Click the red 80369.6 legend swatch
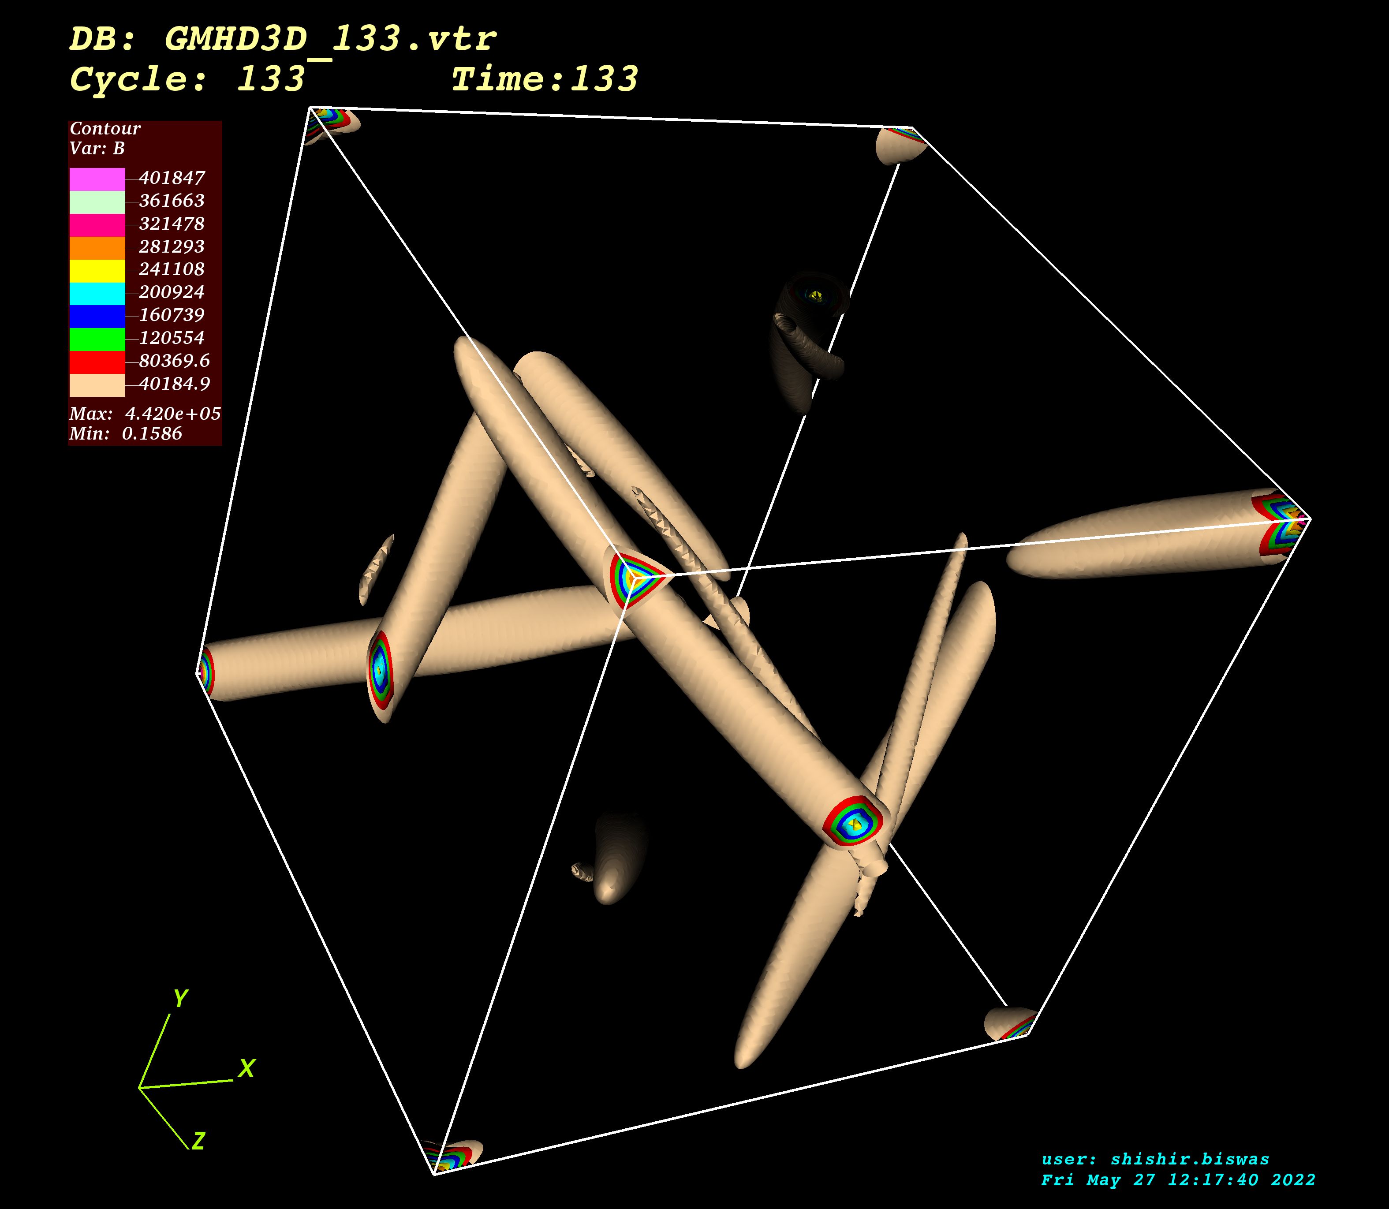The width and height of the screenshot is (1389, 1209). point(97,362)
